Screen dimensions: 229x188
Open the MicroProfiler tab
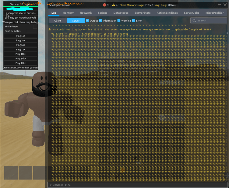(215, 13)
